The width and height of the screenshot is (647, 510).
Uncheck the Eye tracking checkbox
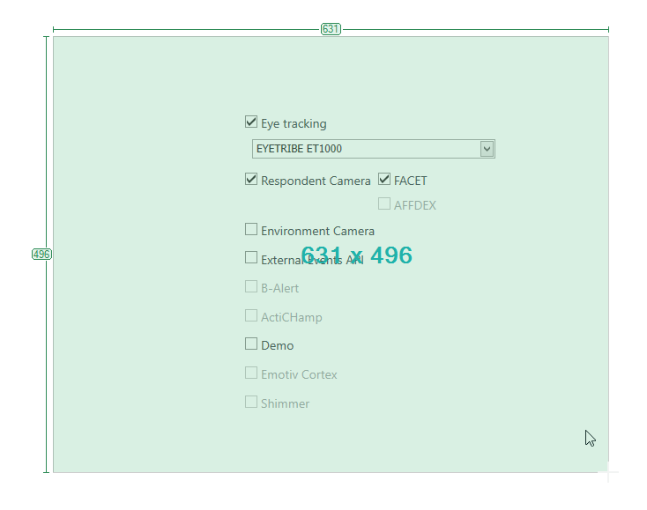pos(251,122)
